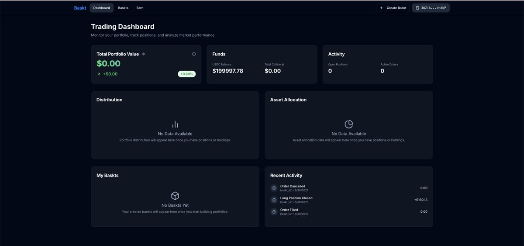
Task: Go to the Earn tab
Action: pos(140,8)
